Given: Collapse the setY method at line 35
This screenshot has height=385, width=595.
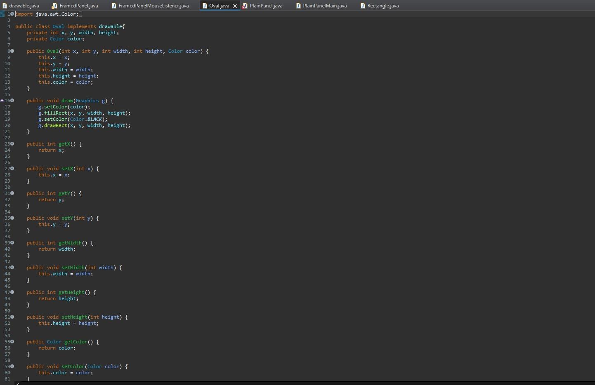Looking at the screenshot, I should tap(12, 218).
